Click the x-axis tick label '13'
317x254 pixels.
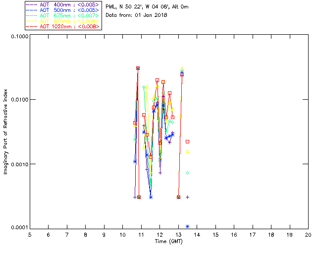178,235
